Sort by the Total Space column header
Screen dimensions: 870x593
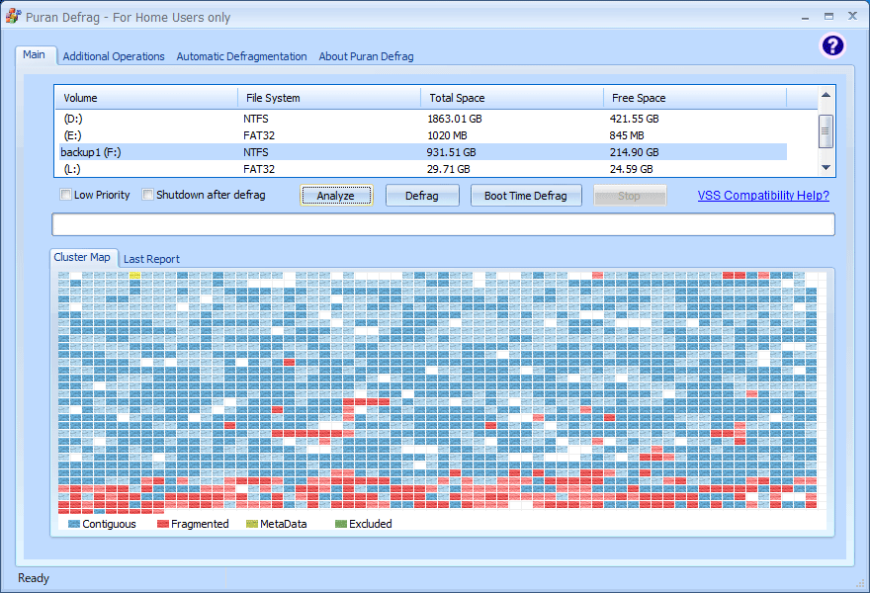click(x=512, y=98)
